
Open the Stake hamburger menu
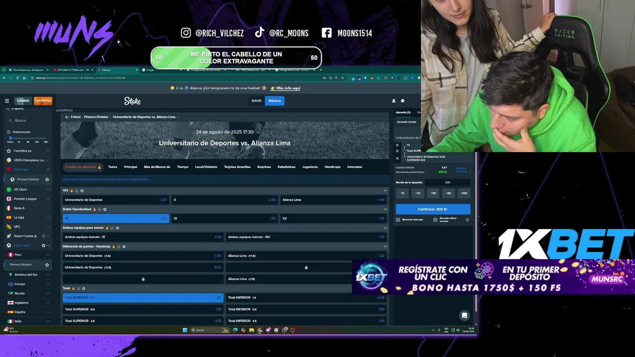(x=7, y=101)
